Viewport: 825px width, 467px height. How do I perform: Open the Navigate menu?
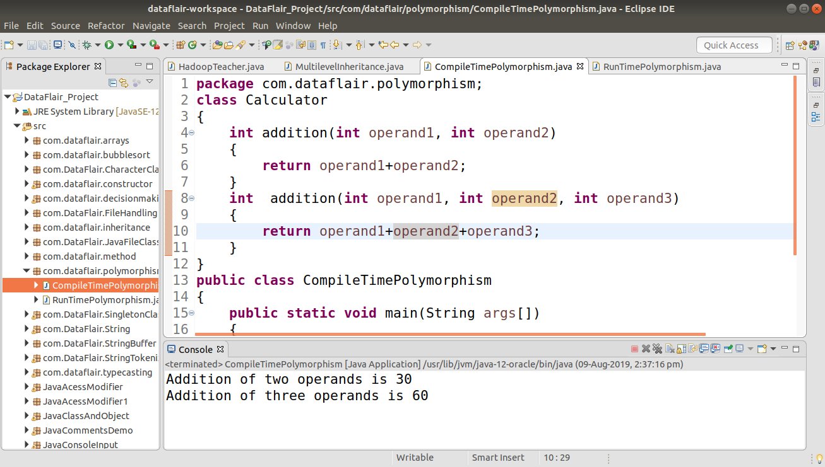click(x=151, y=26)
